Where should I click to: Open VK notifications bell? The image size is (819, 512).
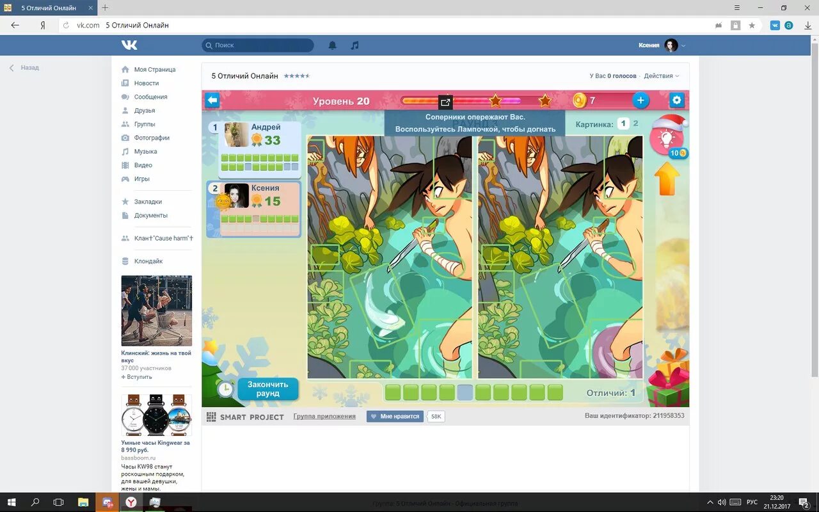click(333, 45)
